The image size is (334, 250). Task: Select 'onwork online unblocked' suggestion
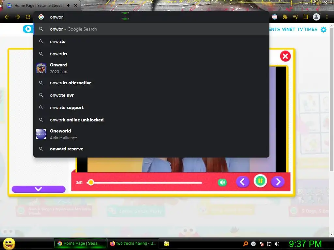[151, 120]
